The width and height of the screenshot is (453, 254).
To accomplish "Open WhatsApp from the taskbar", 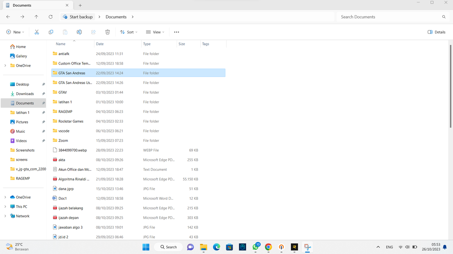I will click(x=256, y=247).
